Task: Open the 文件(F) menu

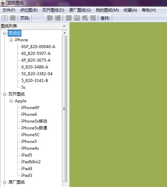Action: pyautogui.click(x=9, y=10)
